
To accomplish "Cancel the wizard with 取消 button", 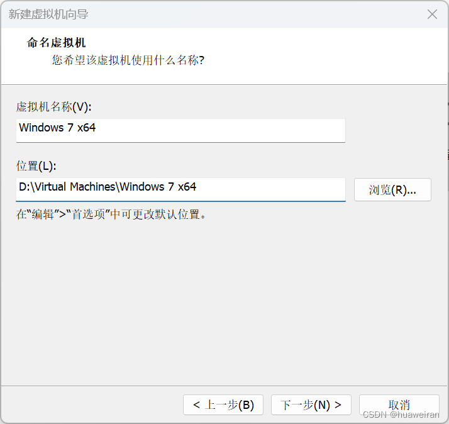I will pyautogui.click(x=399, y=404).
